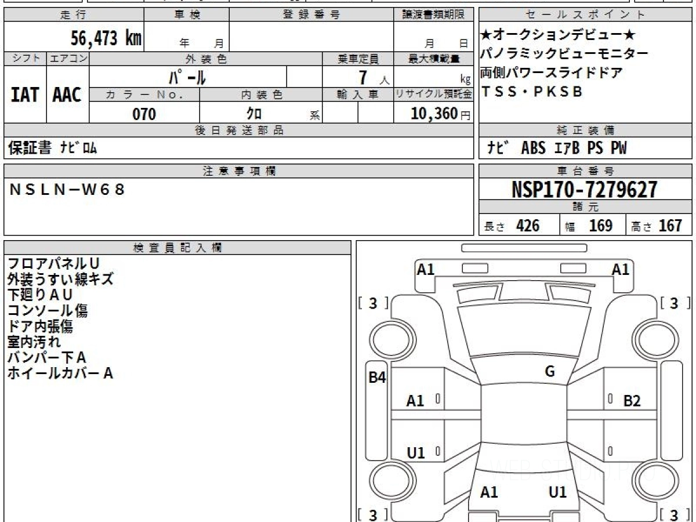Click the カラーNo. header
Screen dimensions: 696x522
click(x=144, y=95)
